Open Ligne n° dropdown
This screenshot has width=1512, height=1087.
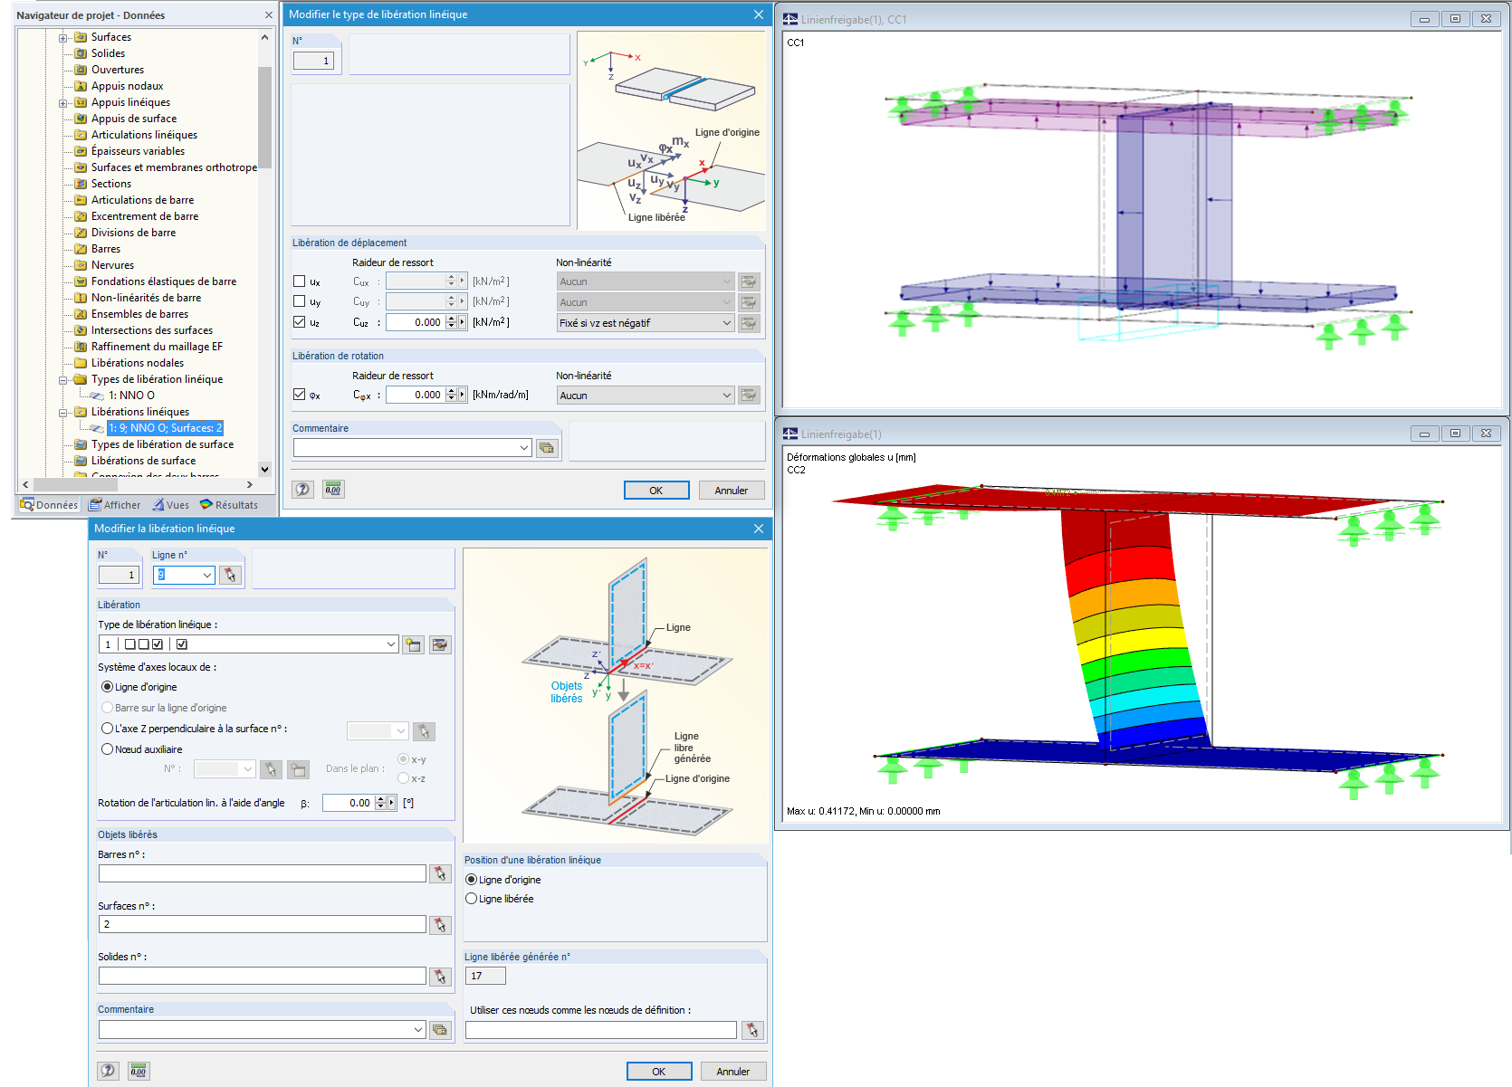207,575
